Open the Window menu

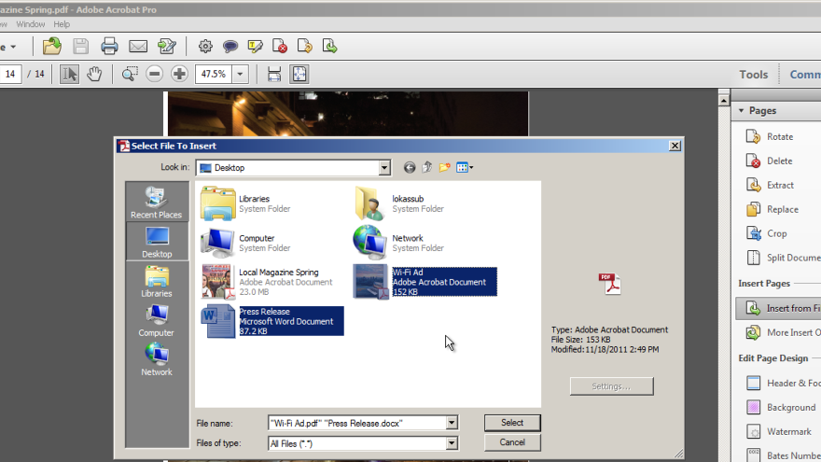(x=31, y=24)
